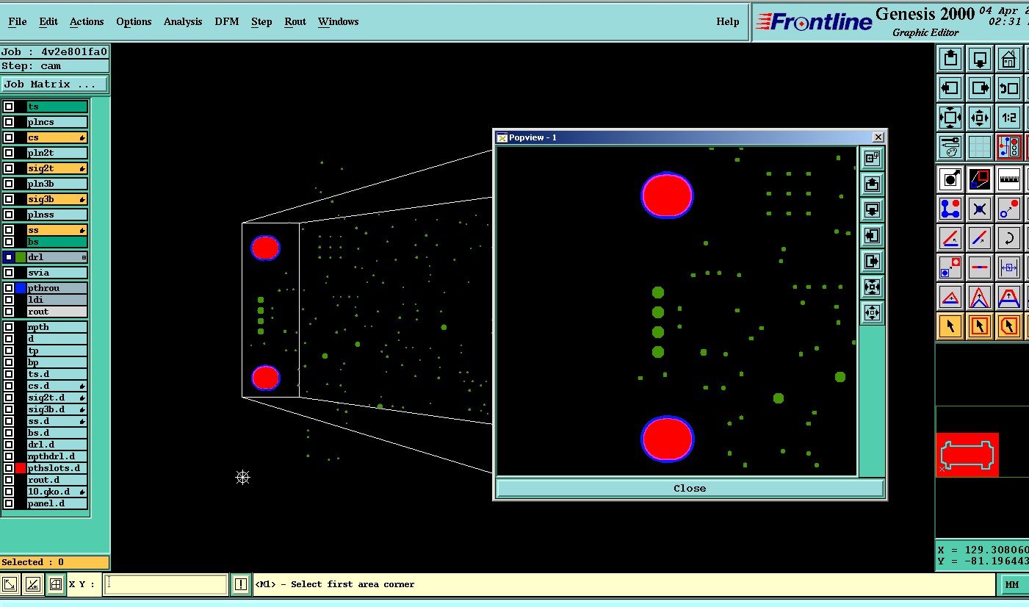Click the red netlist circuit icon
The height and width of the screenshot is (607, 1029).
pos(1009,147)
